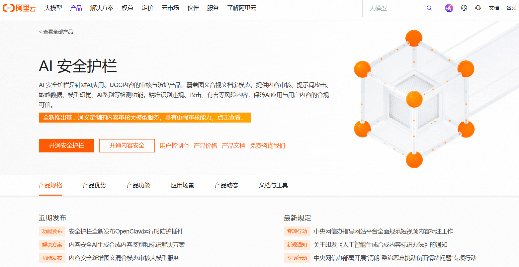Screen dimensions: 519x267
Task: Open the 文档 link in header
Action: (494, 8)
